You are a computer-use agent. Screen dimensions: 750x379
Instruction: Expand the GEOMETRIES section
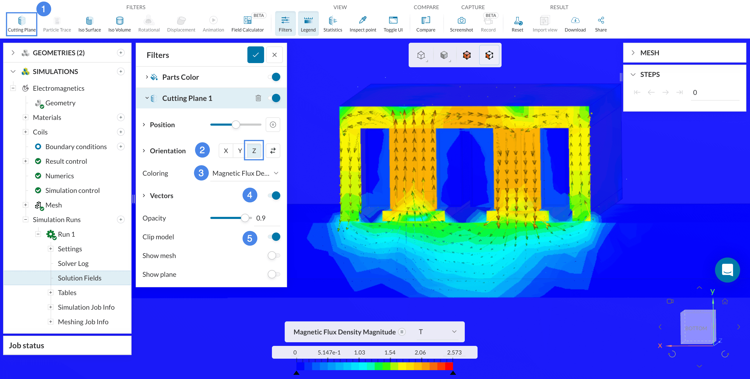click(x=13, y=53)
